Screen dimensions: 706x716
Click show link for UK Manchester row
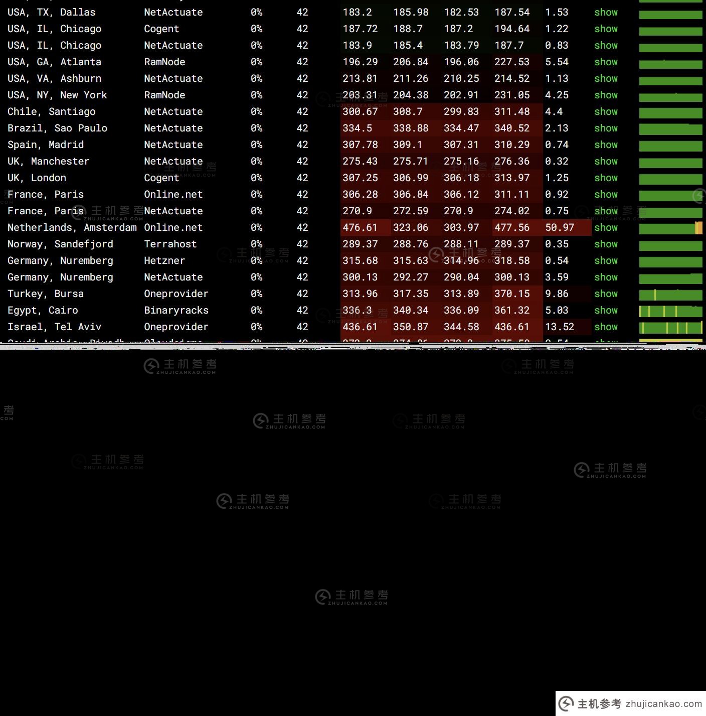(606, 161)
